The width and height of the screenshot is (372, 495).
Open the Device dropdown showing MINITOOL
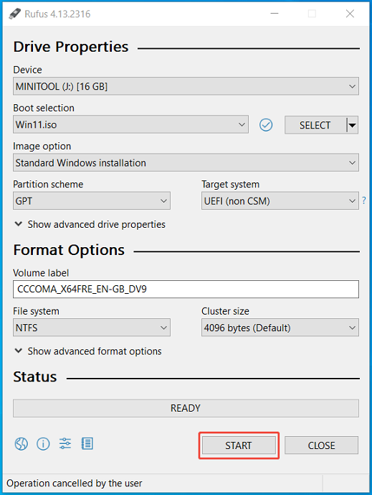pyautogui.click(x=186, y=86)
